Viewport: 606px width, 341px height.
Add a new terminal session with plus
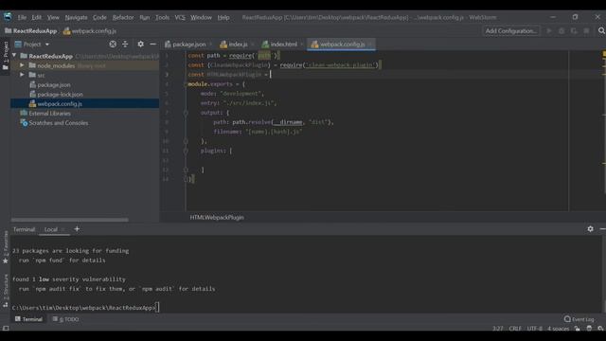77,229
